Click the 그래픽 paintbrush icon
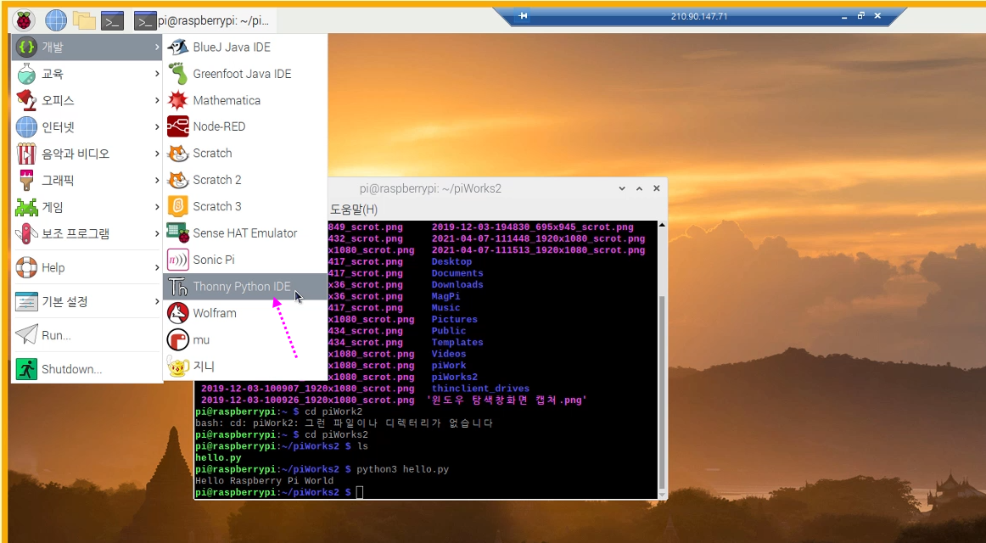The width and height of the screenshot is (986, 543). click(x=26, y=181)
